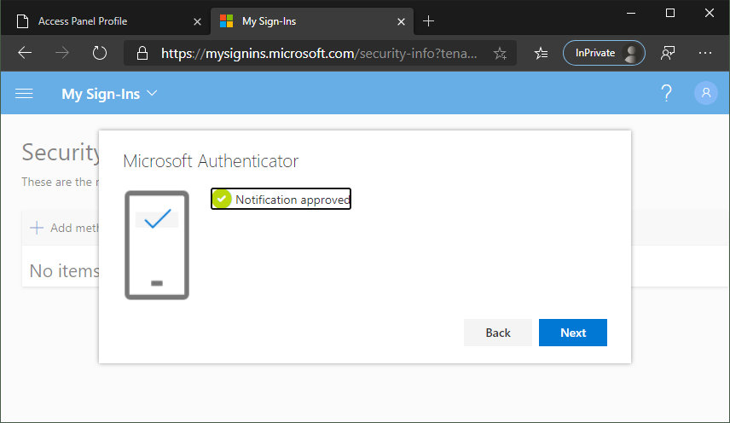Click the green checkmark icon

(x=222, y=199)
